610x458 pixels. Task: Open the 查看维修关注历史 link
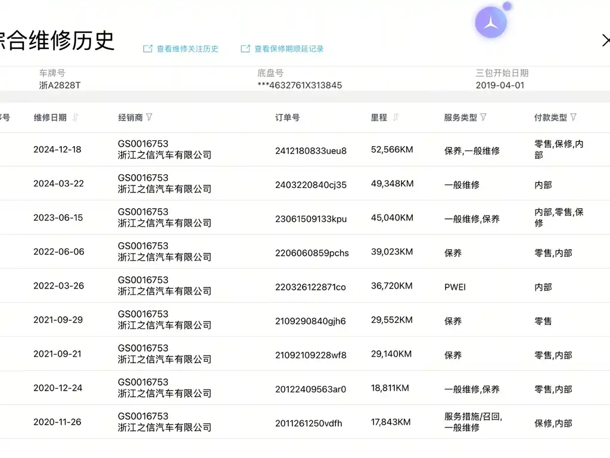(188, 49)
